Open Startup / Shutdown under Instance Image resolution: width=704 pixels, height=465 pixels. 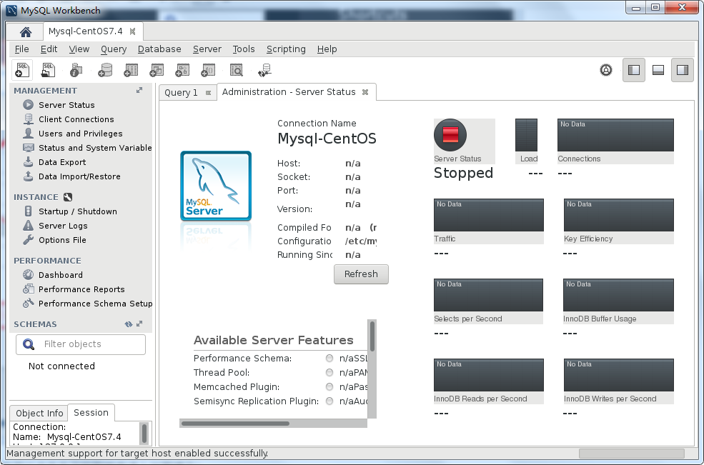click(69, 211)
